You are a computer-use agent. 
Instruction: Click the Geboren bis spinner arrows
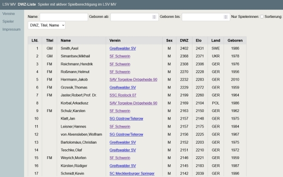coord(225,17)
